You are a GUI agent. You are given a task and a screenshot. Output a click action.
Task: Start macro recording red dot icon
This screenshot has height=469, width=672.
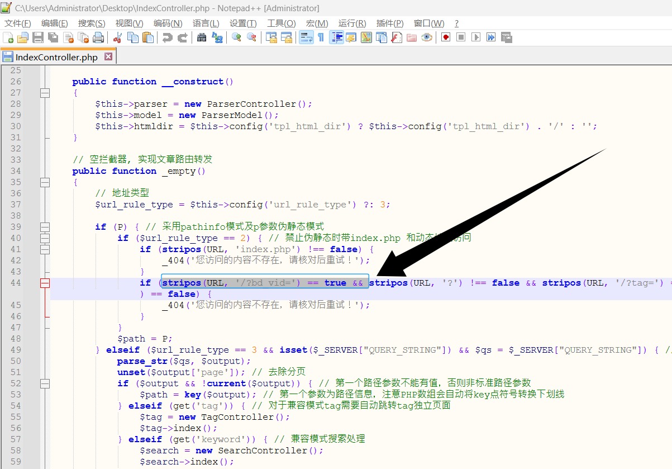coord(446,37)
